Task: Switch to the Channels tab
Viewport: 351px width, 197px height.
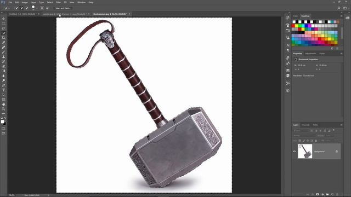Action: tap(305, 125)
